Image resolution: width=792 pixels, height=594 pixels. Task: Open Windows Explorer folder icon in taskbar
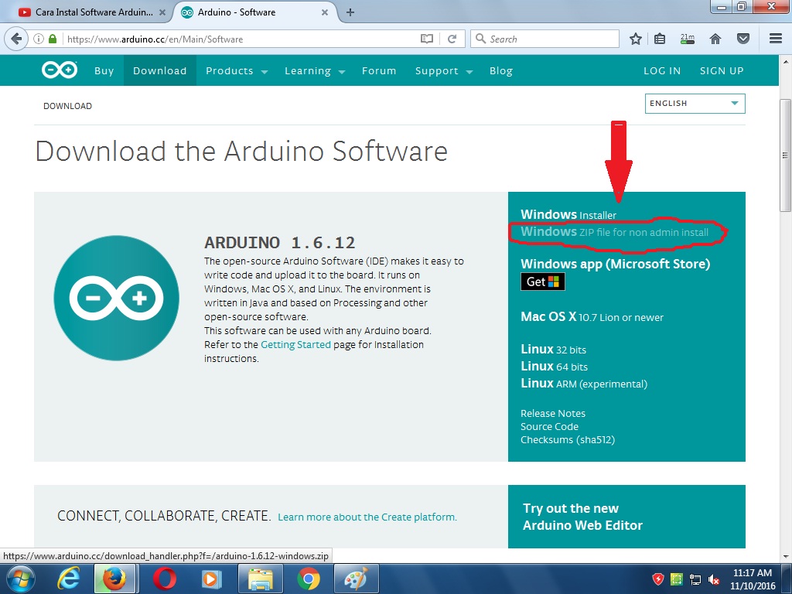click(260, 579)
